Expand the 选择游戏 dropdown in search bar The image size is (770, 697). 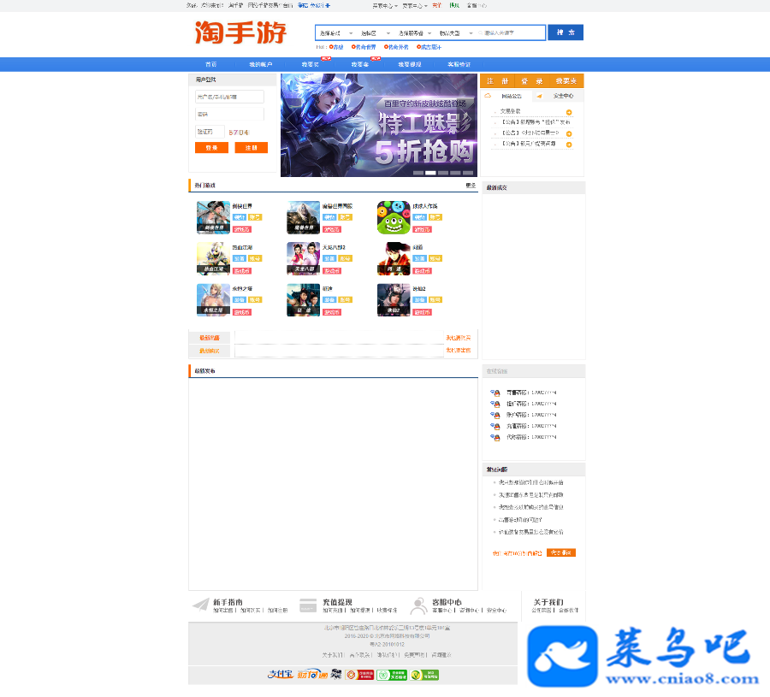[x=336, y=32]
